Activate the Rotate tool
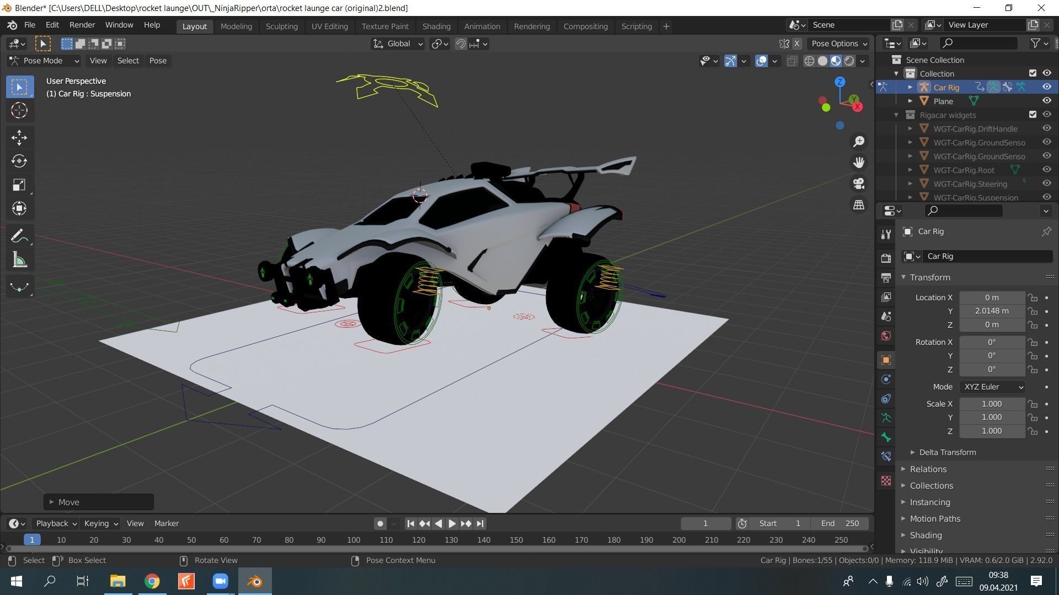Screen dimensions: 1059x595 click(x=19, y=161)
